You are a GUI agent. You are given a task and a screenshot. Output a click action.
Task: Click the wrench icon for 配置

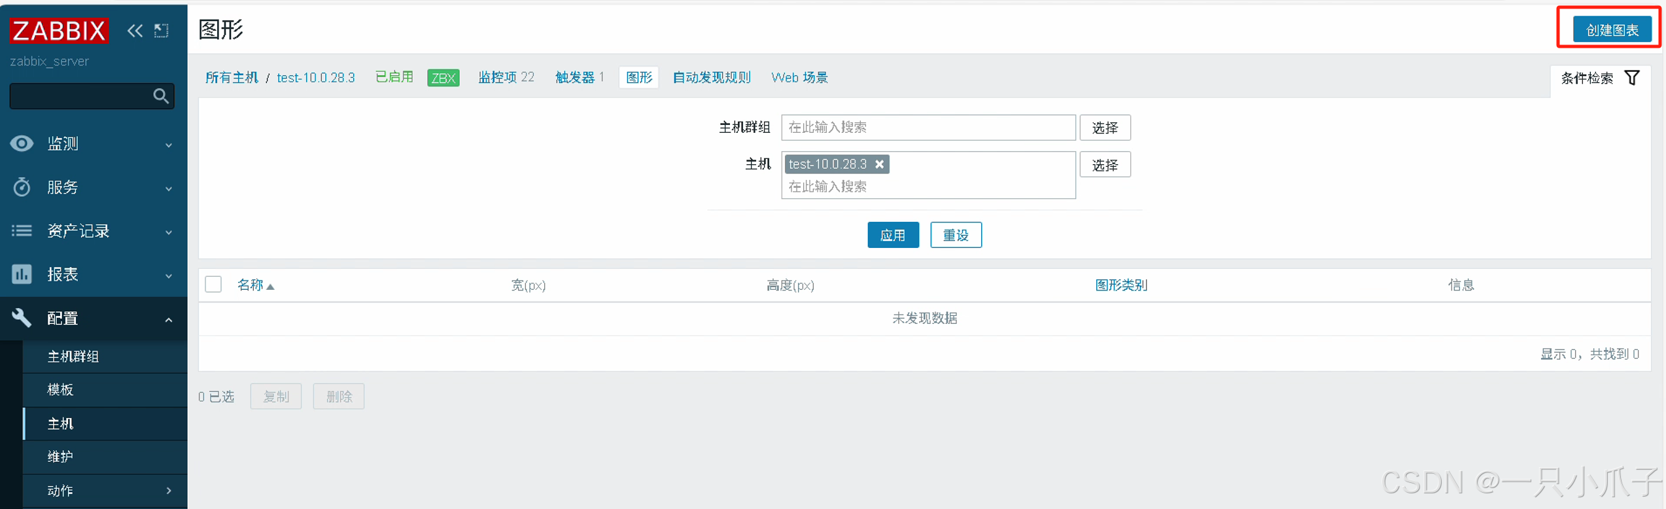22,318
